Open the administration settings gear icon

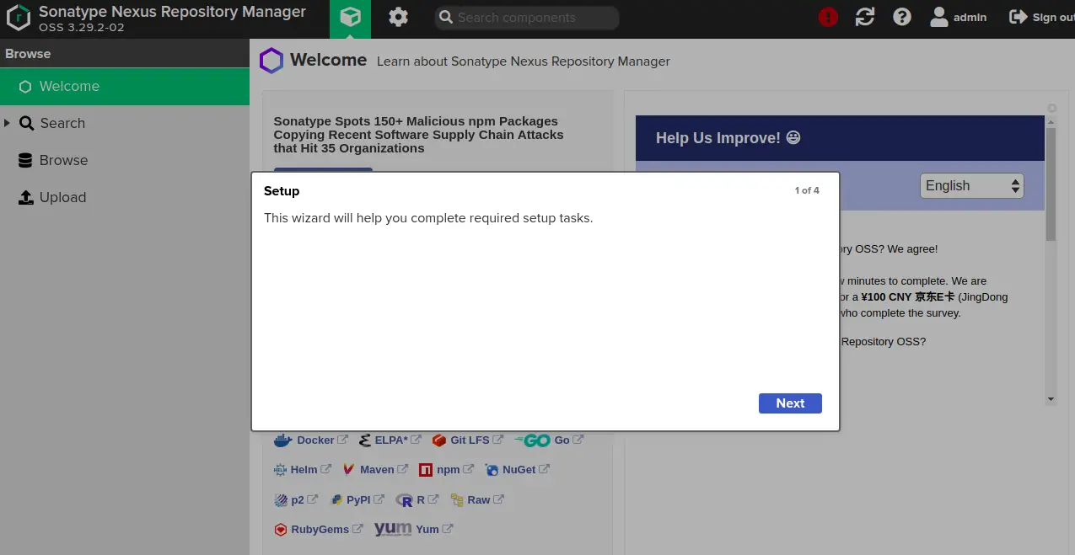point(398,17)
